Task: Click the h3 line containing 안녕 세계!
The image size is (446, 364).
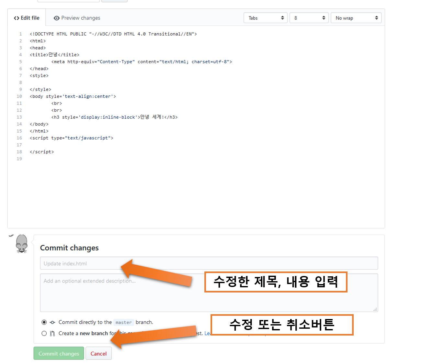Action: (114, 117)
